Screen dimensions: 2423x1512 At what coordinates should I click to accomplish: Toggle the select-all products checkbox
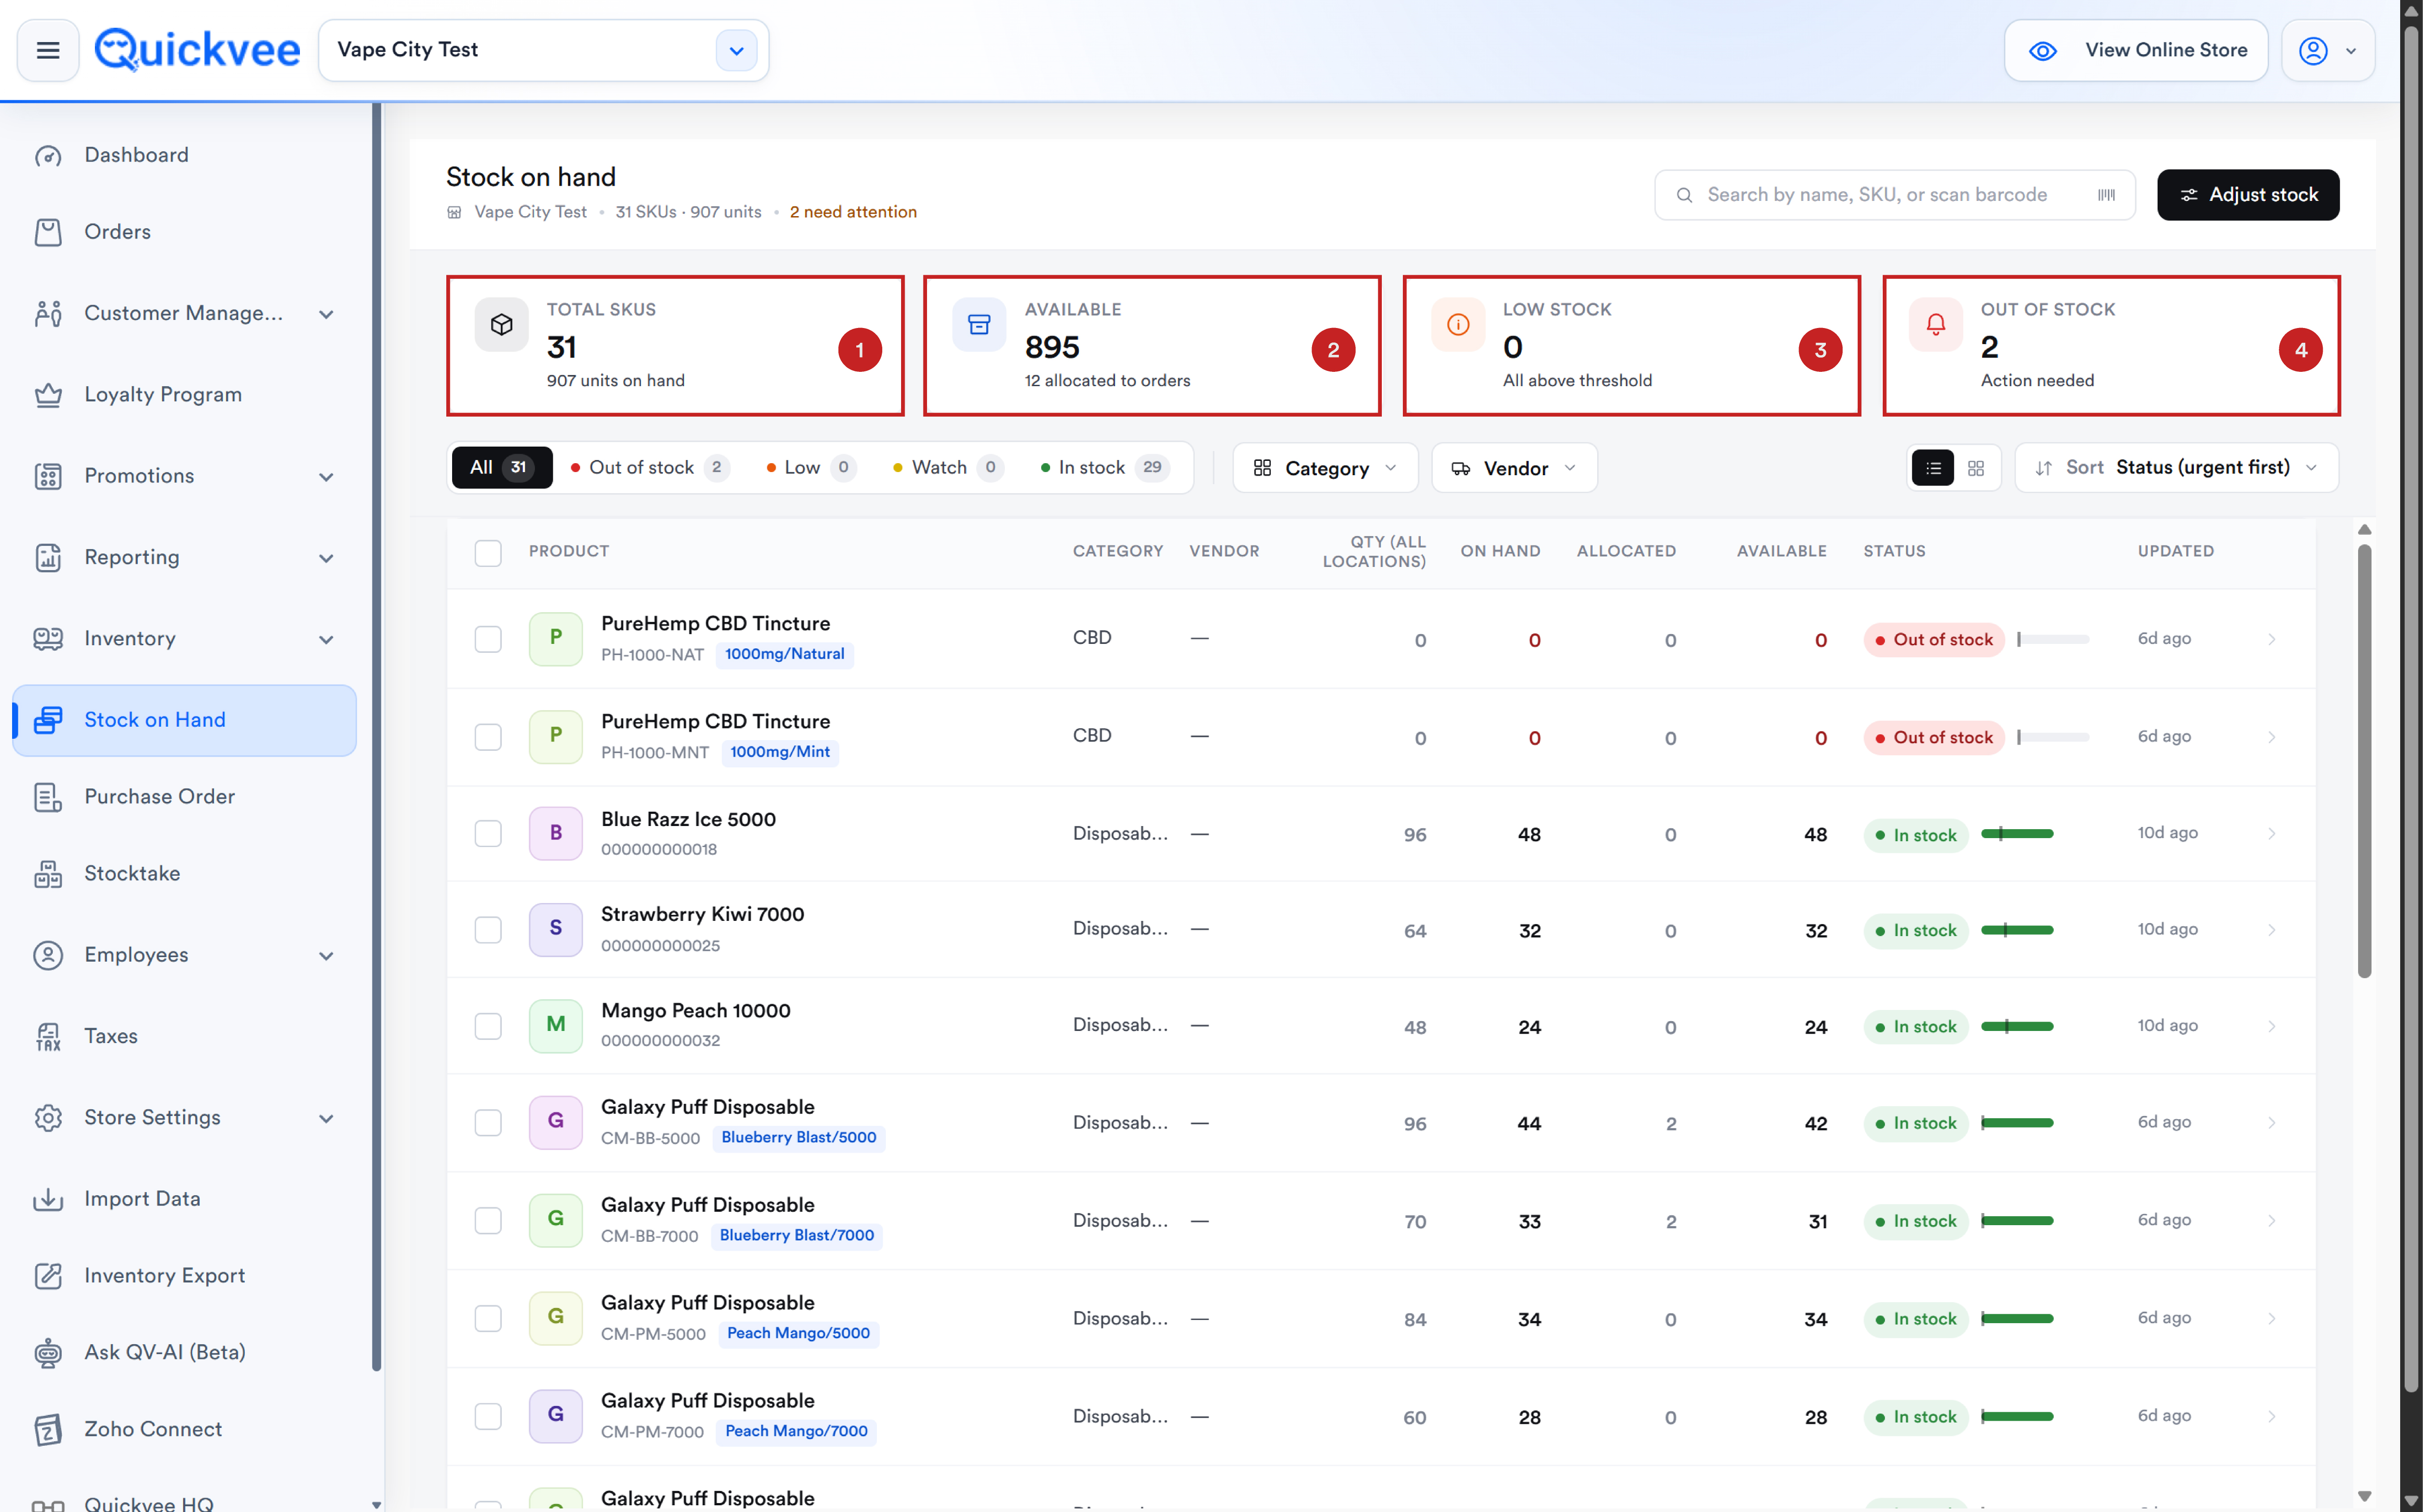pos(488,553)
